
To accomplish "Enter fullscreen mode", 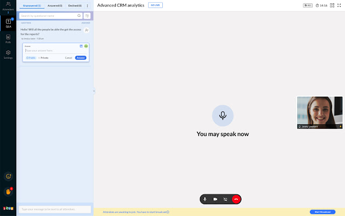I will tap(340, 5).
